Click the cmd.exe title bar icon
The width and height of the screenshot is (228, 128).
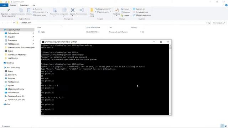(43, 42)
